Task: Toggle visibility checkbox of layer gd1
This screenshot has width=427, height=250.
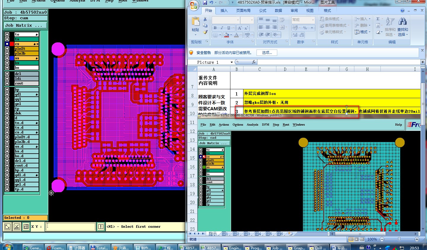Action: point(7,94)
